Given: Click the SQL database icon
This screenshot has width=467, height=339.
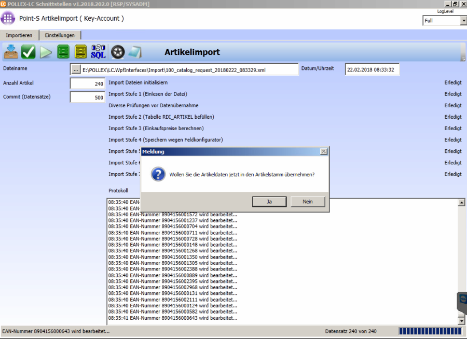Looking at the screenshot, I should pos(98,52).
